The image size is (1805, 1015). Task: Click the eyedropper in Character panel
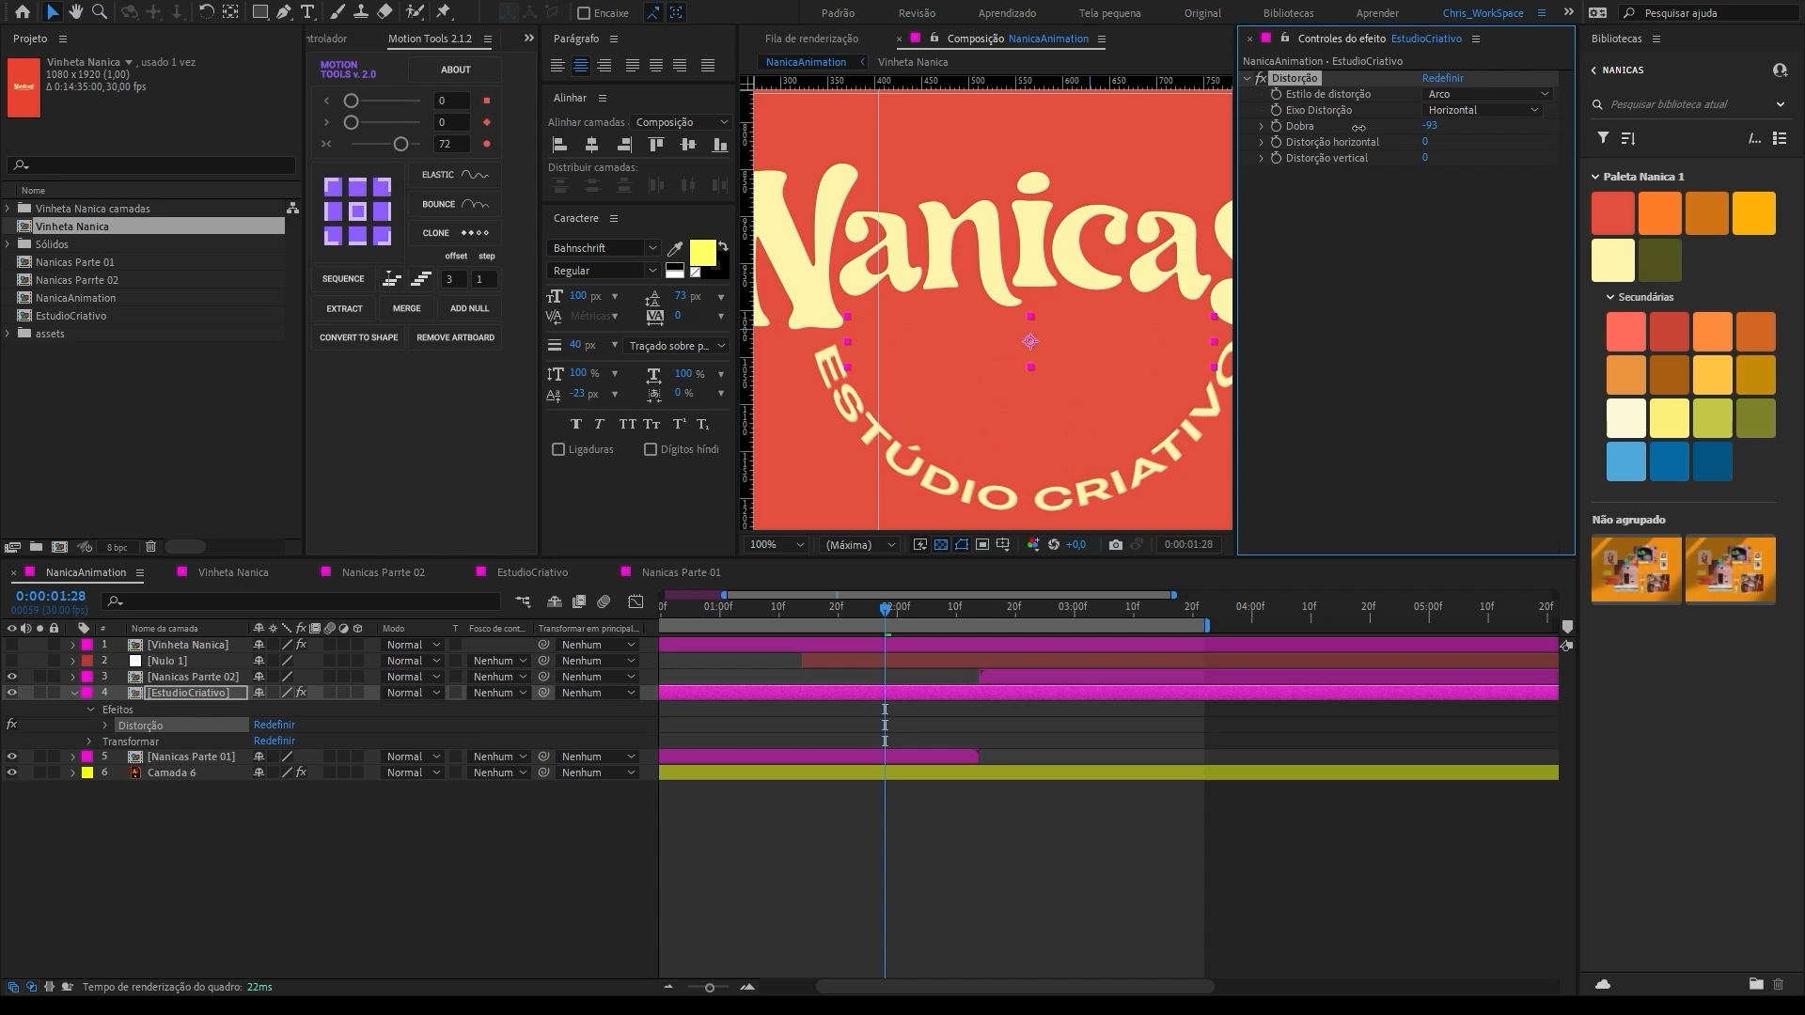pos(674,249)
